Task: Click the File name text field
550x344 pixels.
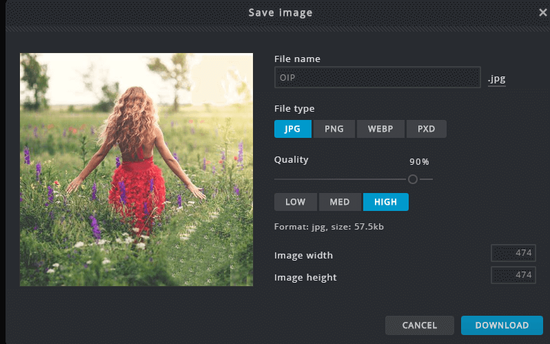Action: click(377, 78)
